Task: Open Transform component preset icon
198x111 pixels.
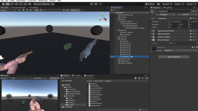Action: [193, 18]
